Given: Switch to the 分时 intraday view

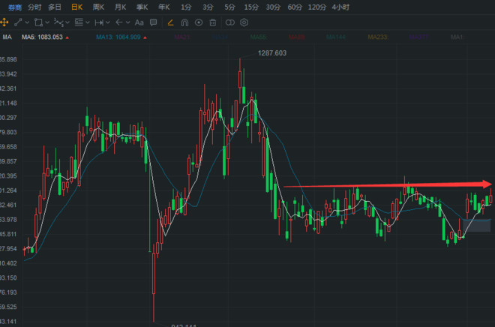Looking at the screenshot, I should point(34,7).
